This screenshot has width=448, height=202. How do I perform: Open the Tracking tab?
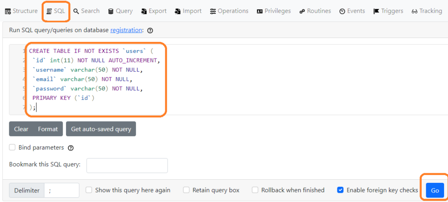point(427,11)
